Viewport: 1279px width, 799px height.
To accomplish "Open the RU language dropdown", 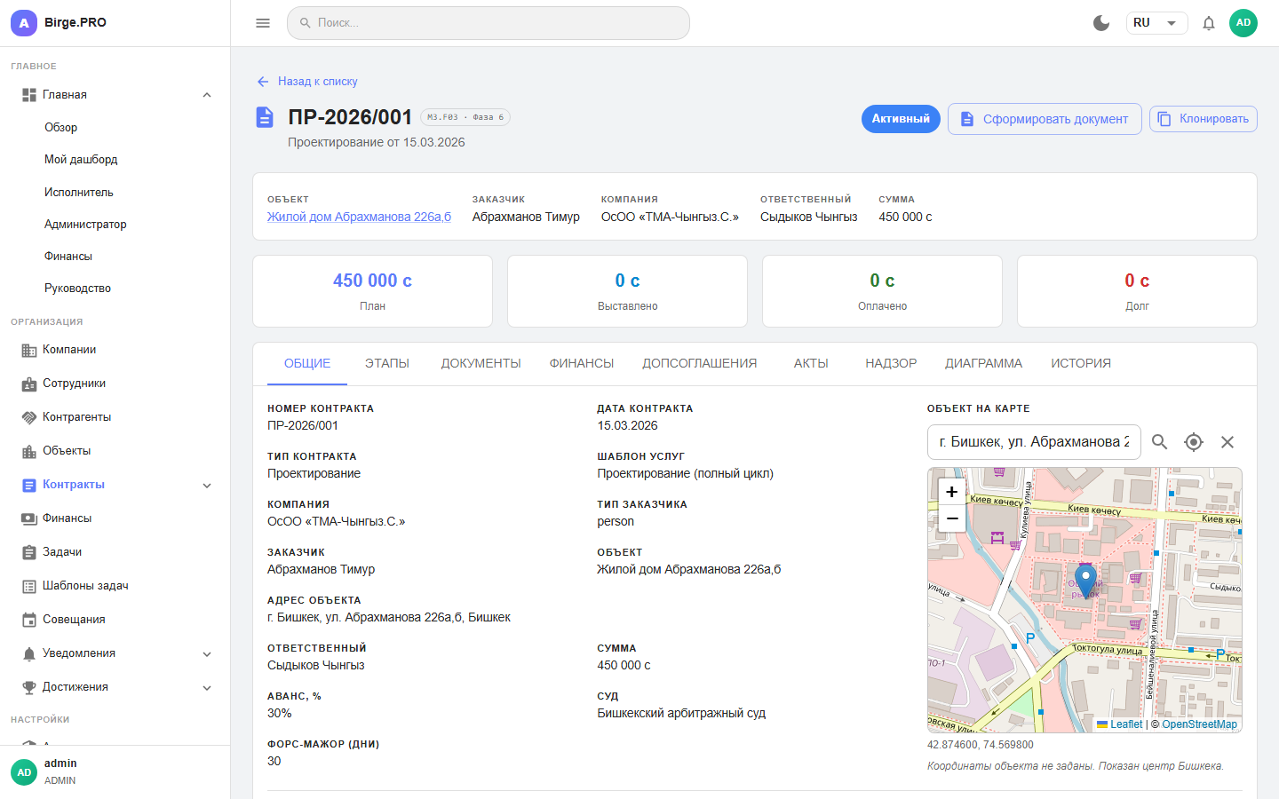I will click(1156, 23).
